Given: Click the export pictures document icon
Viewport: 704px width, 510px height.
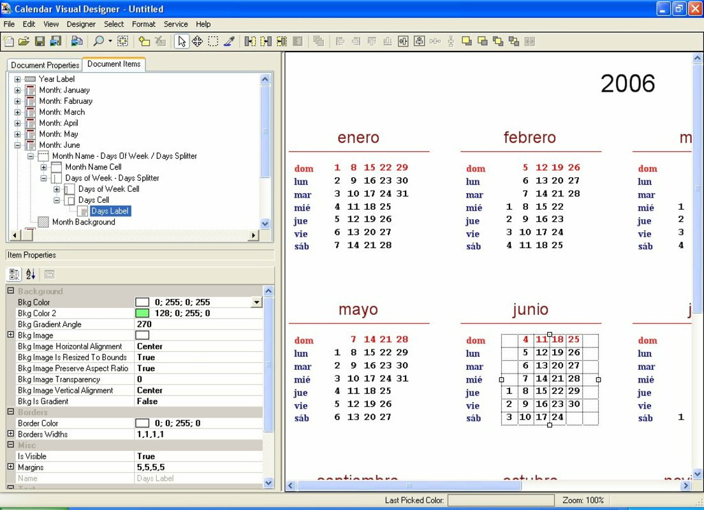Looking at the screenshot, I should coord(77,41).
